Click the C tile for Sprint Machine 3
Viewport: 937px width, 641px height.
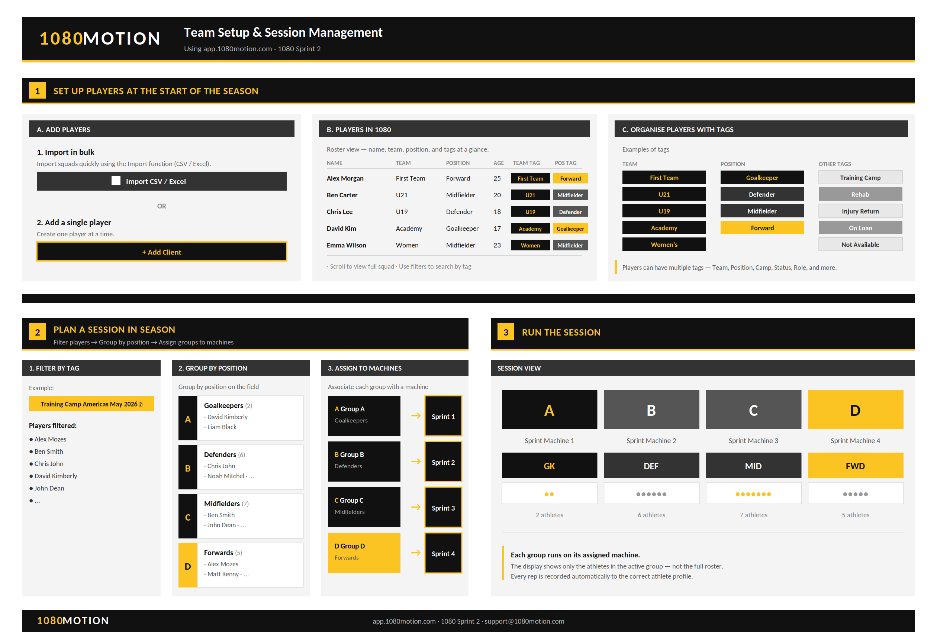point(753,409)
